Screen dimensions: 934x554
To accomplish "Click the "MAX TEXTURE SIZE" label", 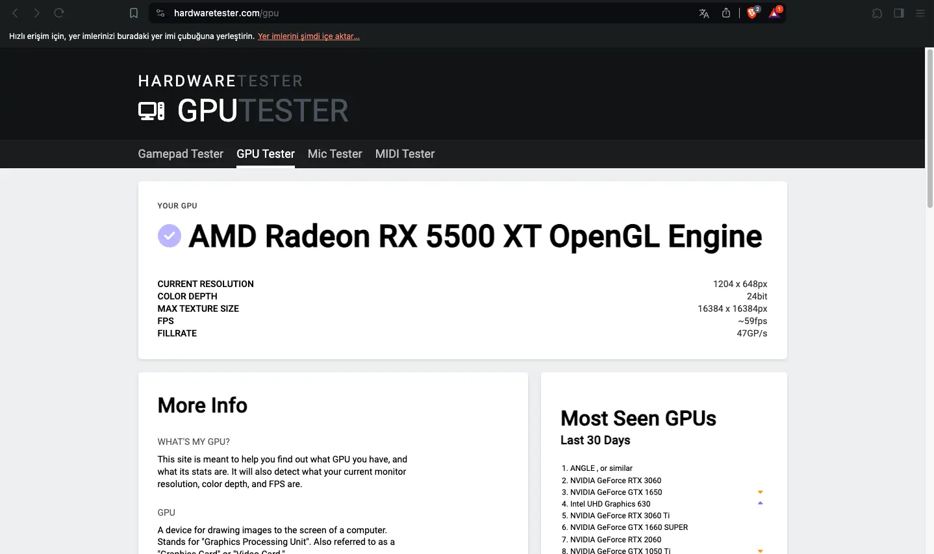I will pos(198,308).
